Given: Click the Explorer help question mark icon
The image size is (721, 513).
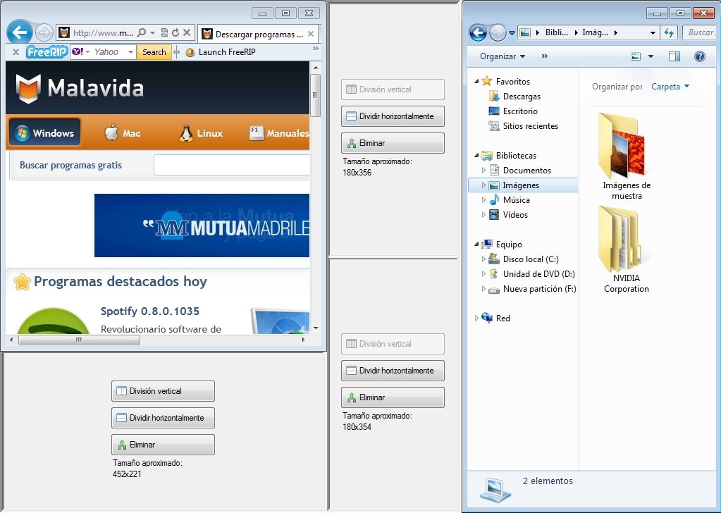Looking at the screenshot, I should click(699, 56).
